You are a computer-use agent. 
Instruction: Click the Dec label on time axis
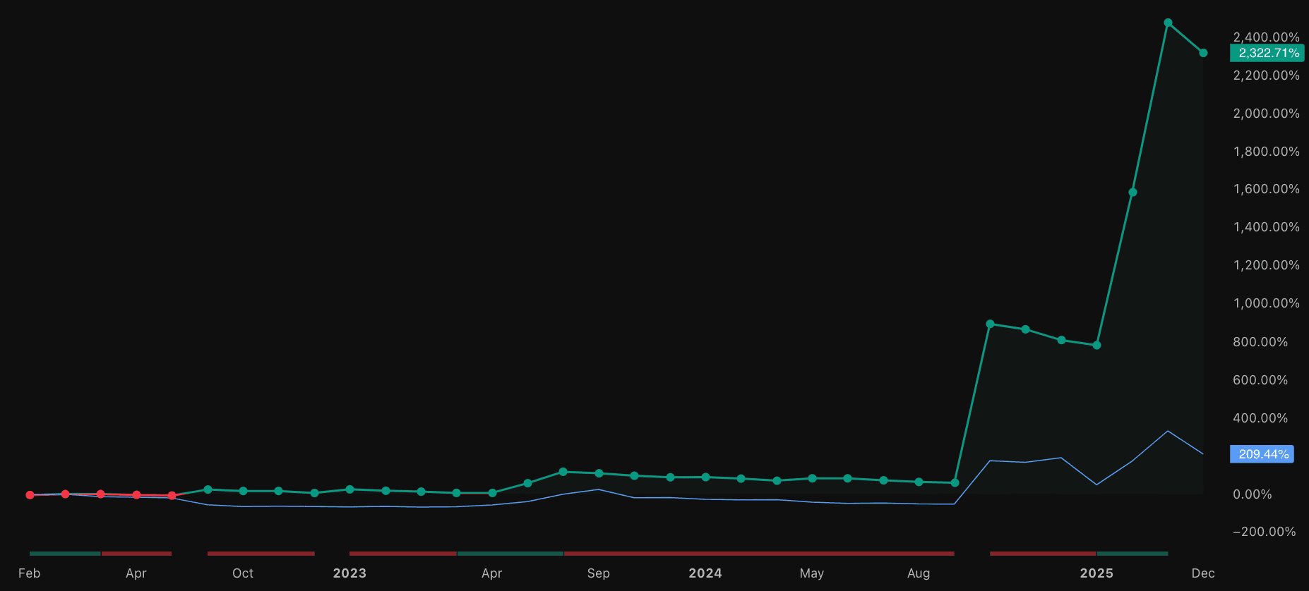(1203, 573)
